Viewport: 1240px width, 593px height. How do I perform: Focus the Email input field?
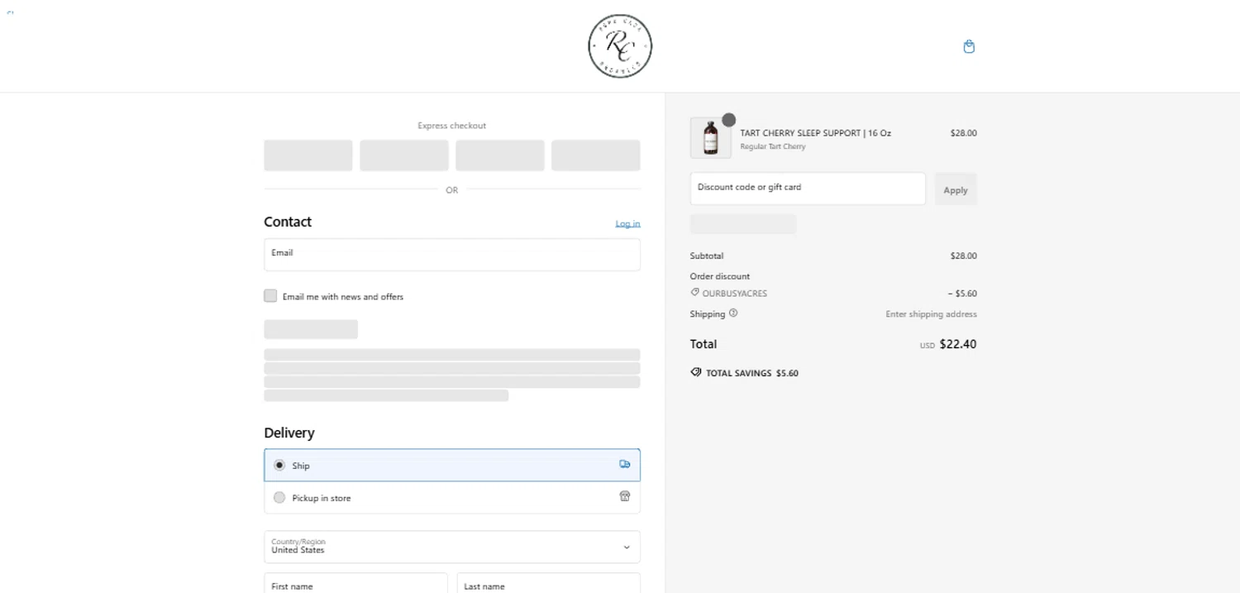point(451,255)
